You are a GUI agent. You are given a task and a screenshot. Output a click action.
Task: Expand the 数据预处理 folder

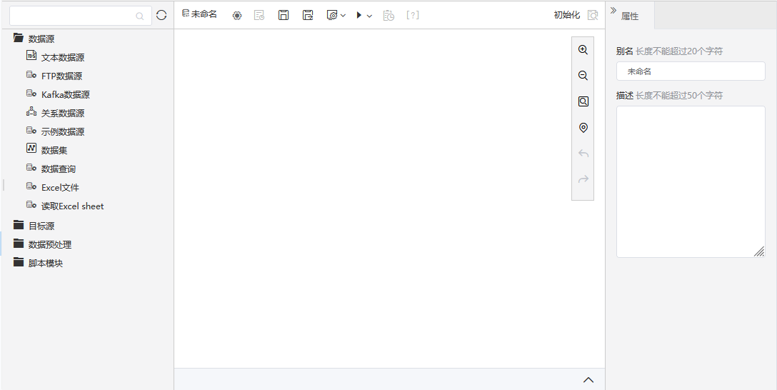[19, 244]
